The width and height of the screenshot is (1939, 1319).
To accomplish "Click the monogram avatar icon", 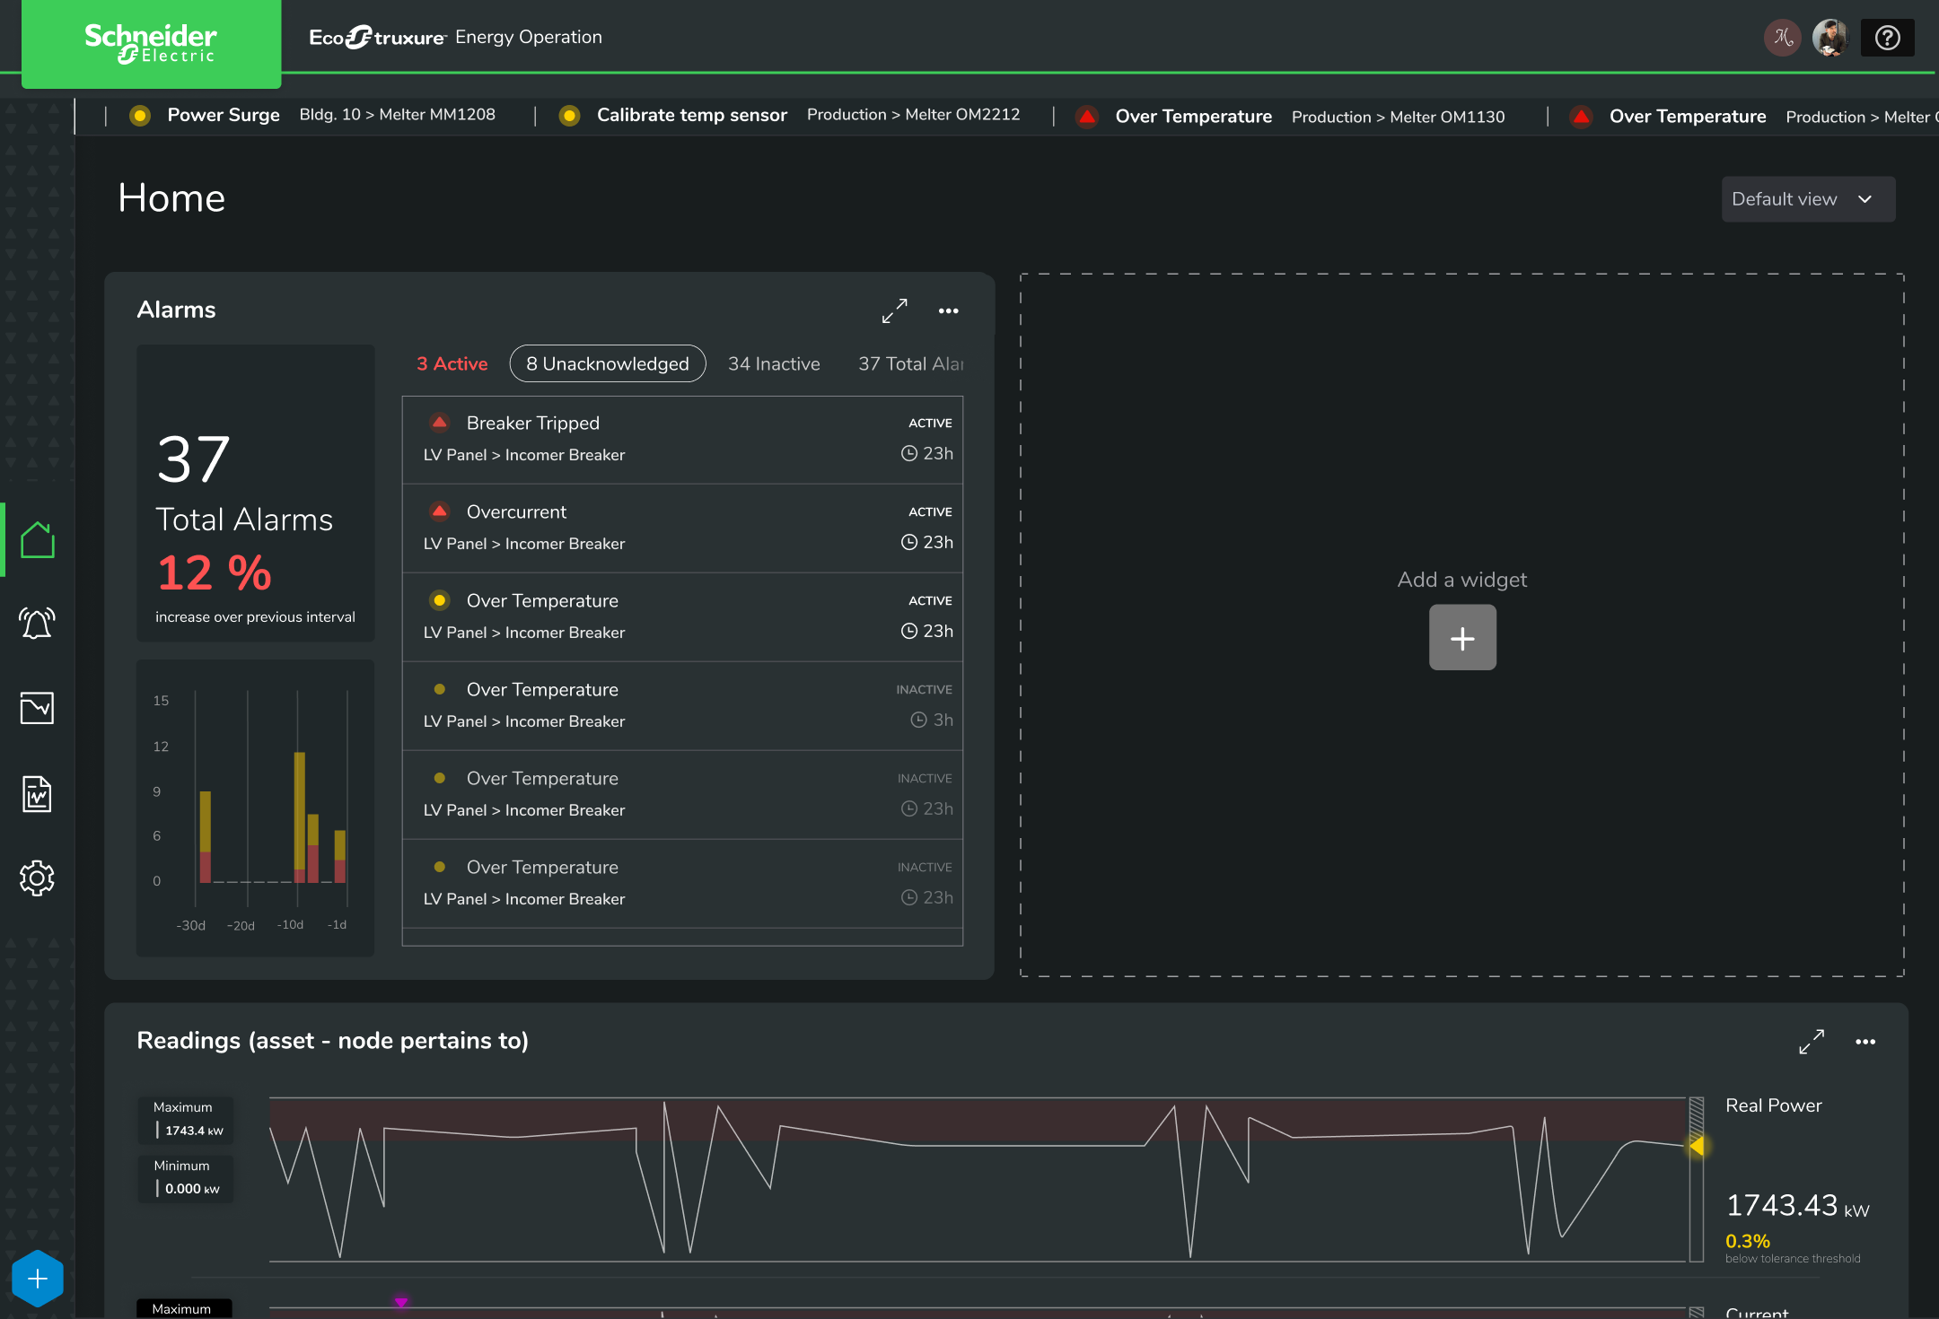I will [x=1783, y=38].
